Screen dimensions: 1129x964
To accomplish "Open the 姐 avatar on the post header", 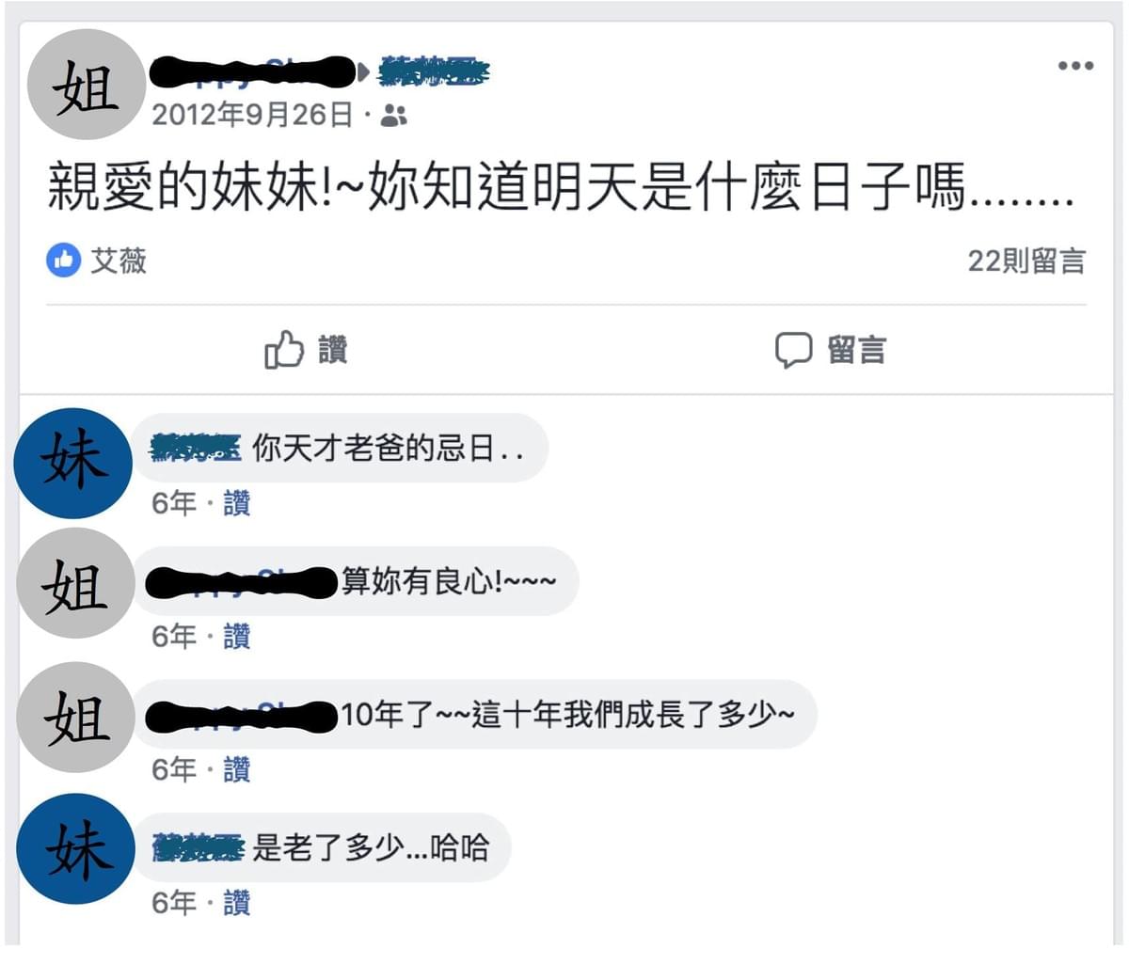I will (x=87, y=85).
